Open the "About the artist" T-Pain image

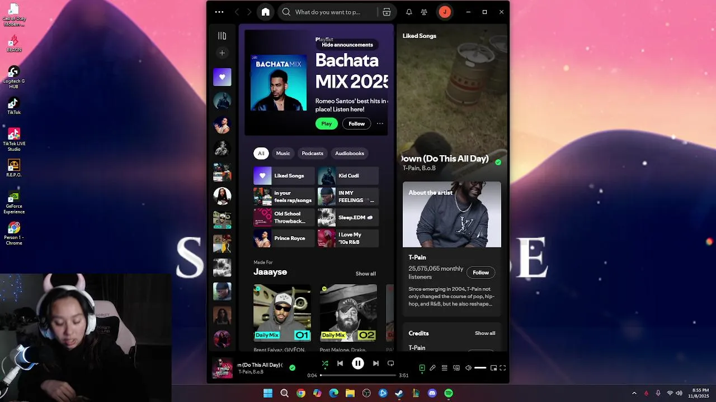(452, 214)
